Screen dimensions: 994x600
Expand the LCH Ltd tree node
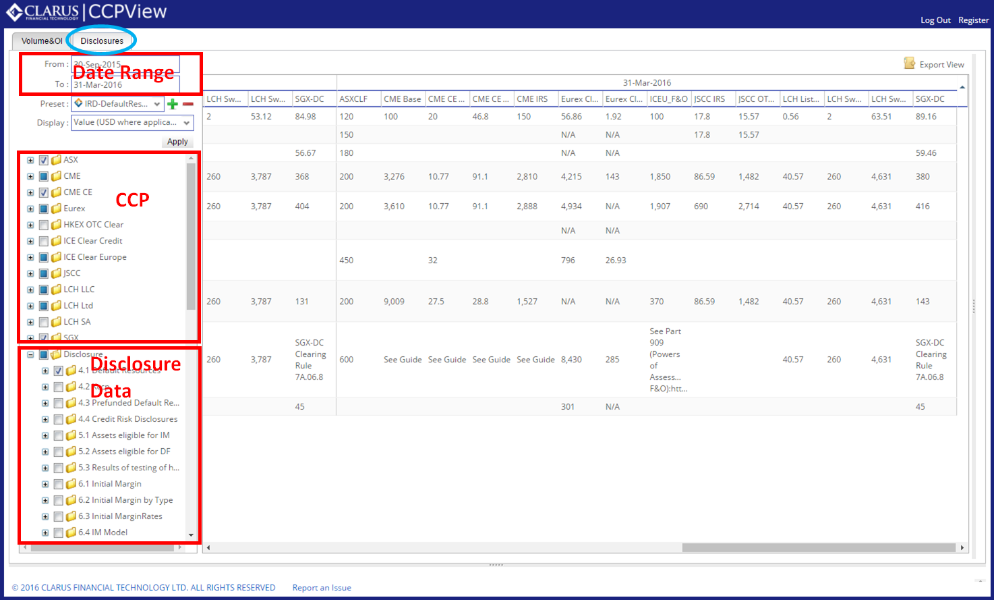tap(30, 306)
